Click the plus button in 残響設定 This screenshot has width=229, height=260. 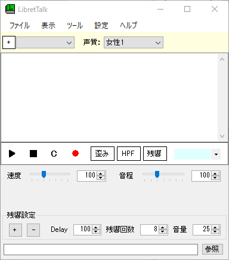pos(16,230)
